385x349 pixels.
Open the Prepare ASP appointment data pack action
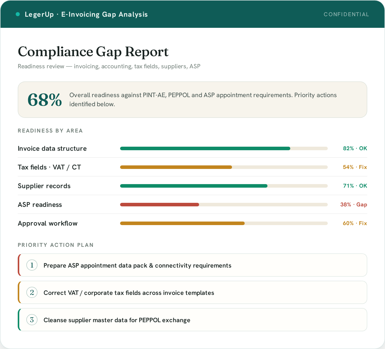click(x=192, y=265)
